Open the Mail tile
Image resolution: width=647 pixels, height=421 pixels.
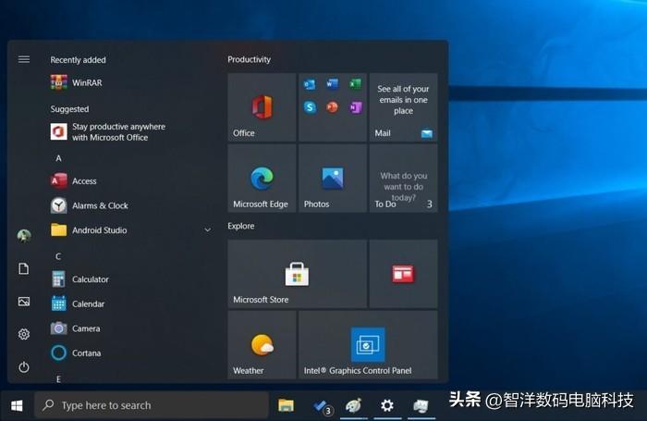point(403,107)
